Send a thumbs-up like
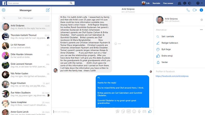The image size is (205, 115). point(150,111)
